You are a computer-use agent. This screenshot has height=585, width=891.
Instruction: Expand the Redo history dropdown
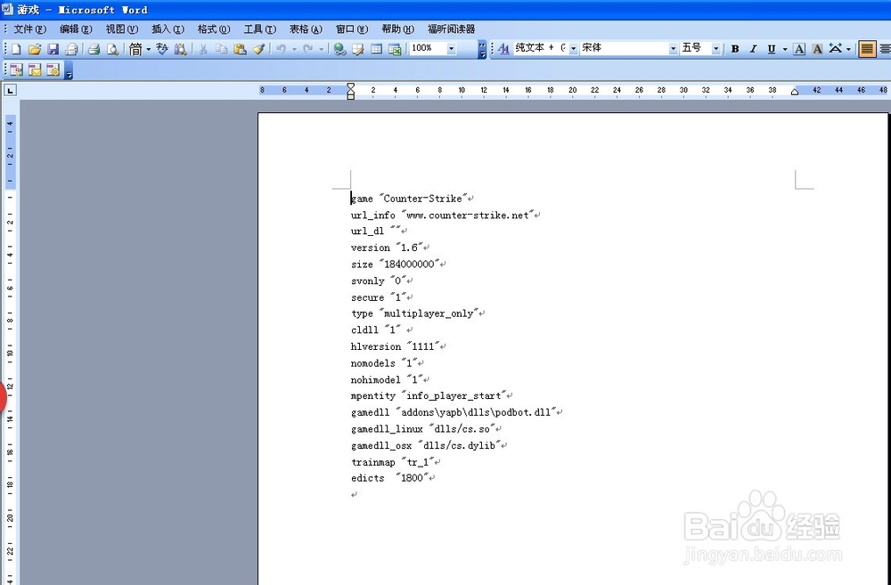(x=321, y=49)
